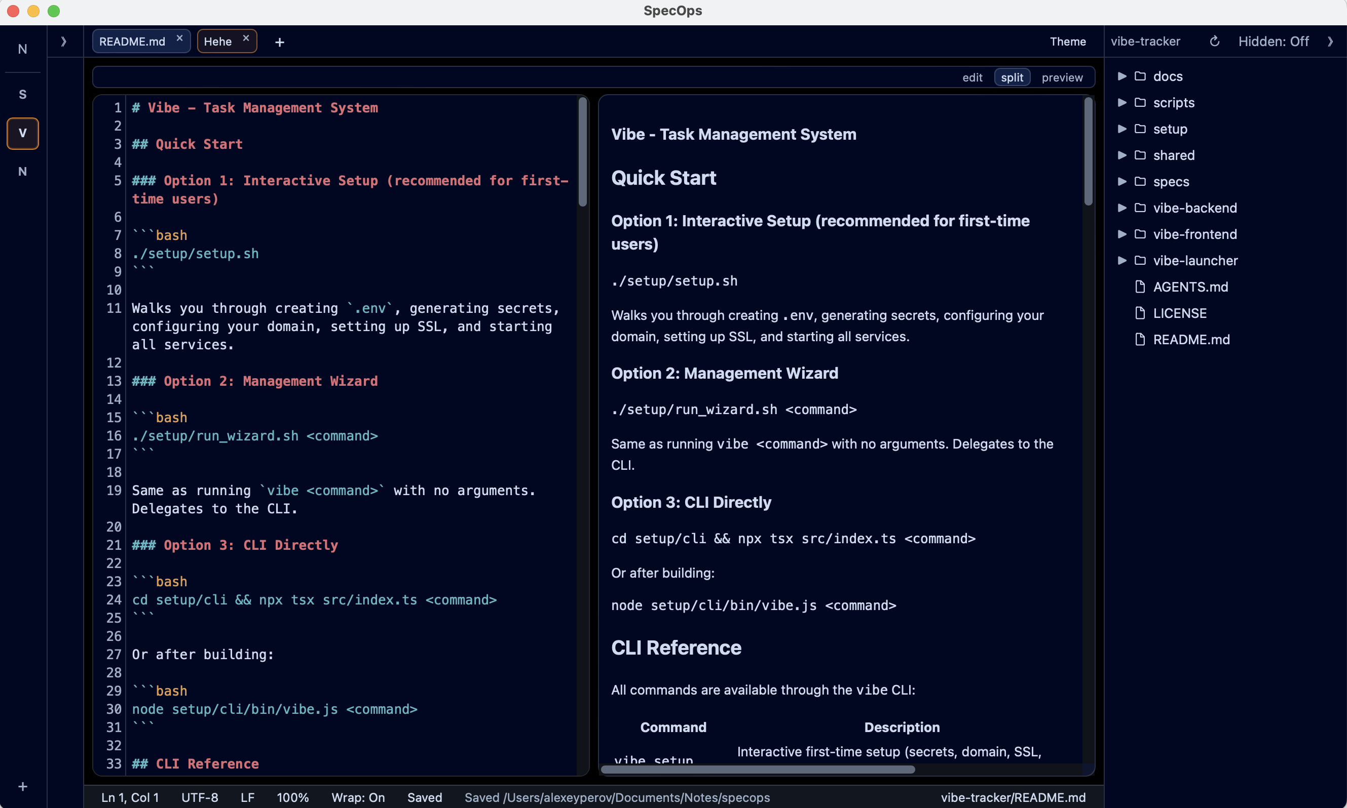Expand the scripts folder arrow
Screen dimensions: 1347x808
coord(1121,102)
